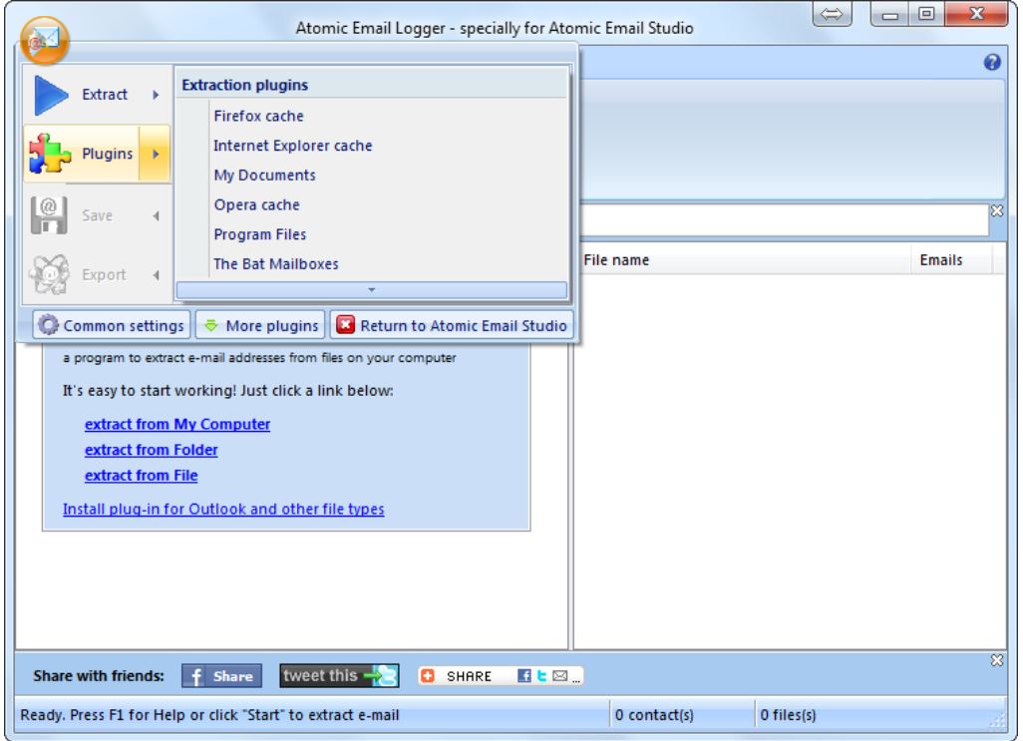Click the search input field above the file list

tap(783, 220)
